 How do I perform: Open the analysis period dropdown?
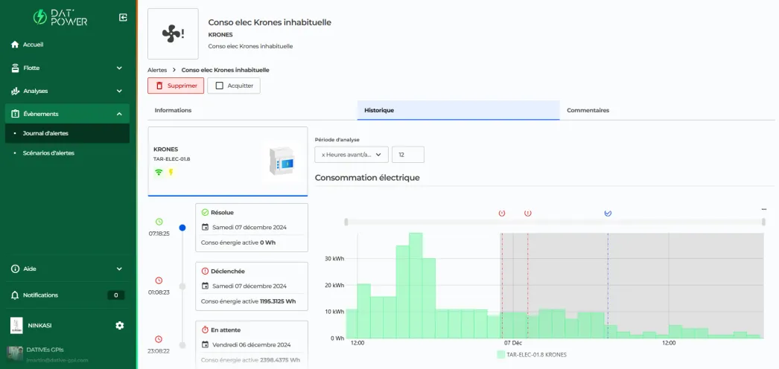[x=352, y=155]
